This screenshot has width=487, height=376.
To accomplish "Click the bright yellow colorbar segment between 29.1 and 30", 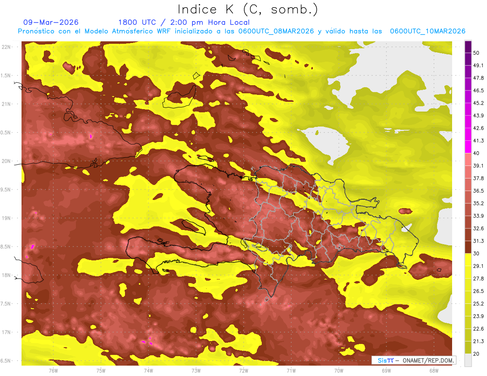I will click(468, 260).
